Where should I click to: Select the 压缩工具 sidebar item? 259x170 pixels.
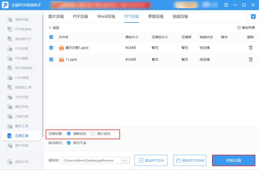pos(21,136)
